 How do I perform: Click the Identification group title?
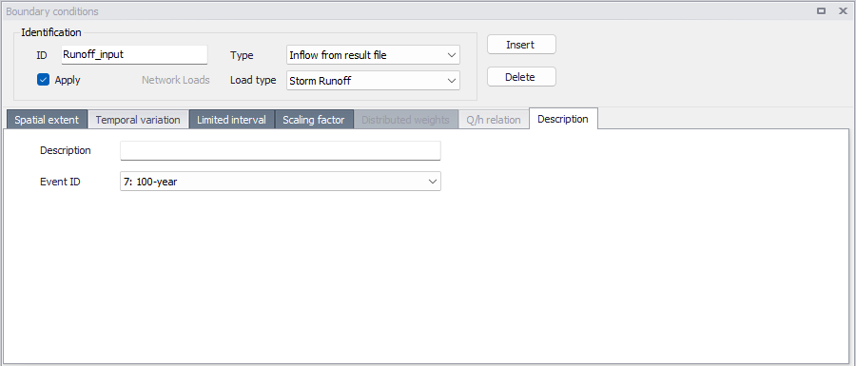click(51, 32)
